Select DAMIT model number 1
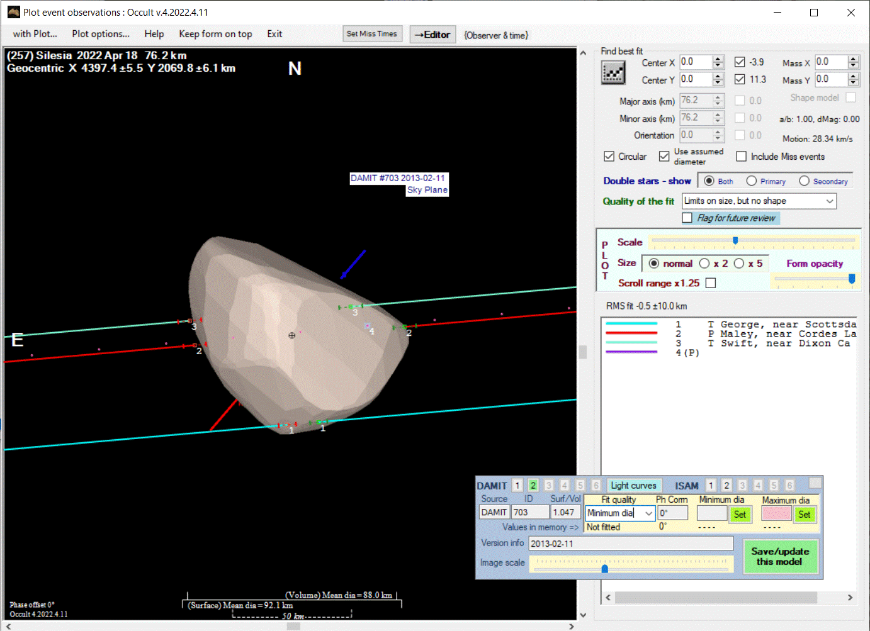870x631 pixels. 517,485
